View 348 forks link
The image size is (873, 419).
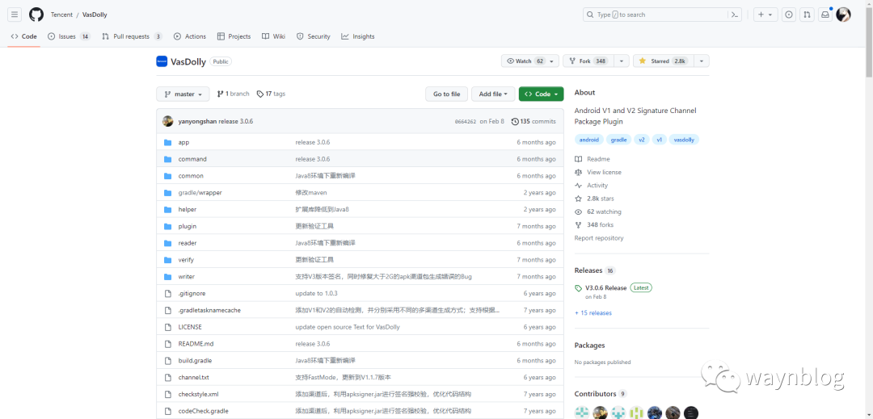pos(600,225)
